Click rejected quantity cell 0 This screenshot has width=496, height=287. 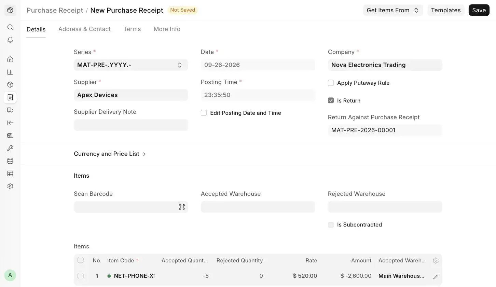(x=239, y=276)
